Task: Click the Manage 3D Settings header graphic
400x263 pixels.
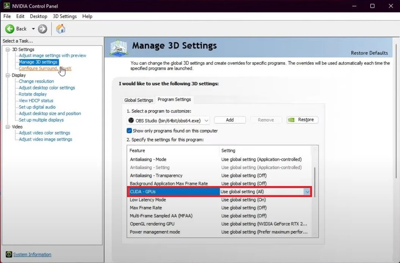Action: [118, 47]
